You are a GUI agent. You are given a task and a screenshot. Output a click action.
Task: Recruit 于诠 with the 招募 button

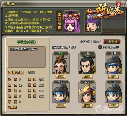pos(87,77)
